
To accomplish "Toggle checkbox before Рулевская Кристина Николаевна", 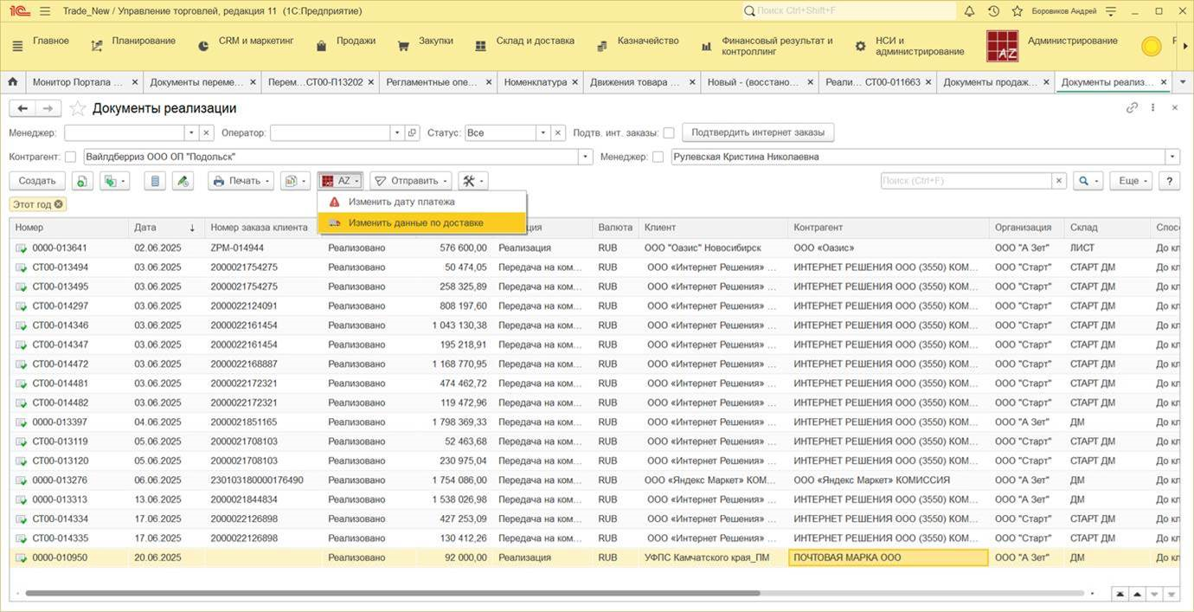I will point(658,157).
